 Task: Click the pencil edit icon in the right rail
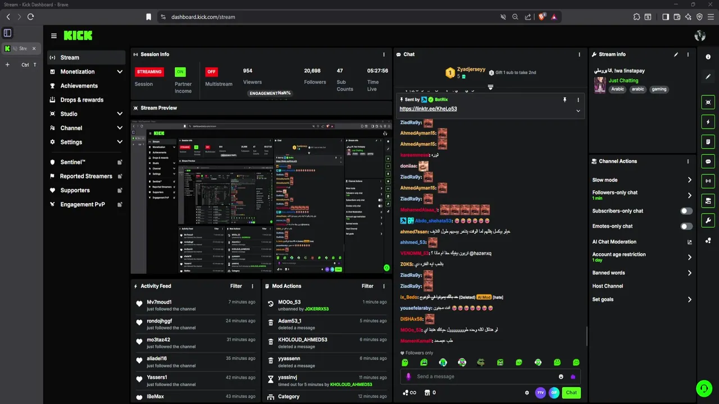coord(708,77)
